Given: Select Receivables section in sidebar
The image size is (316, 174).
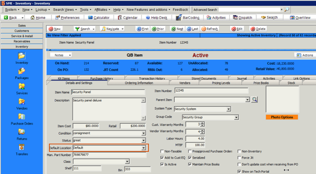Looking at the screenshot, I should tap(22, 41).
